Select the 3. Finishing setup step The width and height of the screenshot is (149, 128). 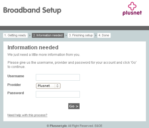coord(81,35)
